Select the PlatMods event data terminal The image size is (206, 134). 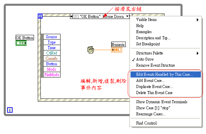pos(52,75)
